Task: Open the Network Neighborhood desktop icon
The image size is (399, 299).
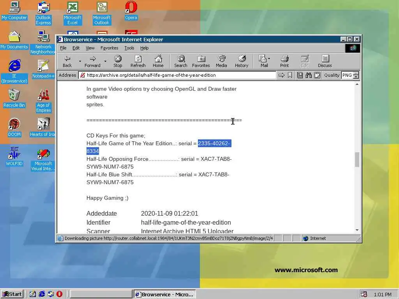Action: point(43,42)
